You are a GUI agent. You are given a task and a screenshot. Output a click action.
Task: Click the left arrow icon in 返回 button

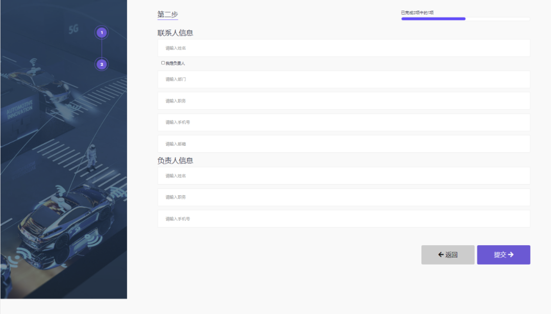click(x=441, y=255)
